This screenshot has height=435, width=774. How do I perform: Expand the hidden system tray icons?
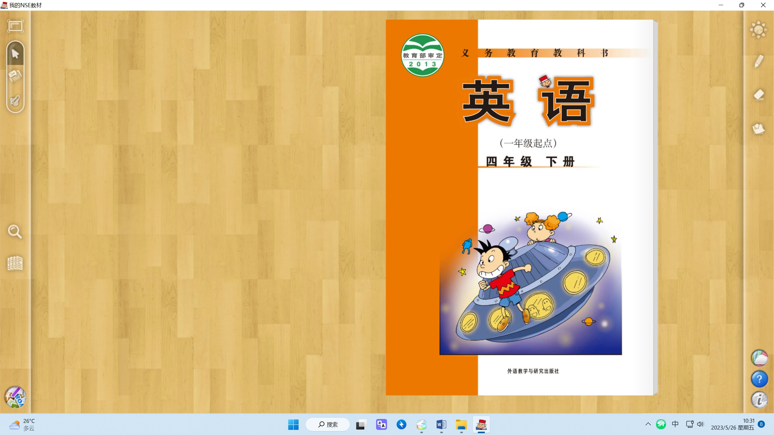[648, 424]
